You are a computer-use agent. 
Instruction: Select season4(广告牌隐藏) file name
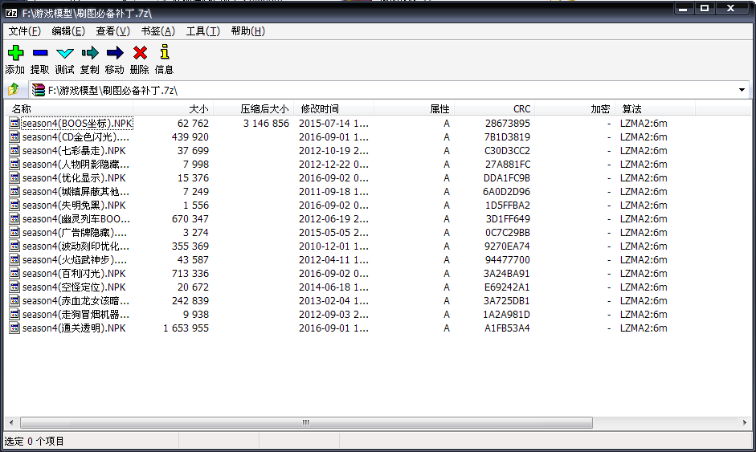[x=74, y=233]
